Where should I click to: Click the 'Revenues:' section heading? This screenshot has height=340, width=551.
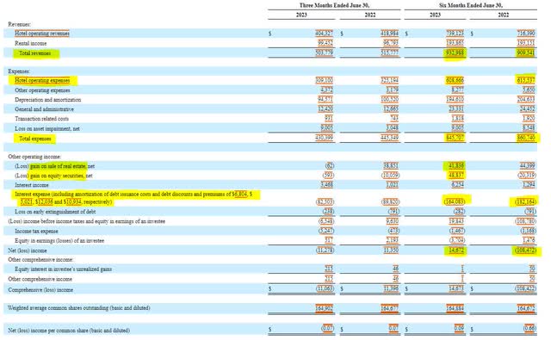19,24
